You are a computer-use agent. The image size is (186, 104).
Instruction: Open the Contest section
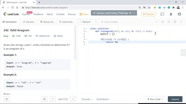click(60, 14)
